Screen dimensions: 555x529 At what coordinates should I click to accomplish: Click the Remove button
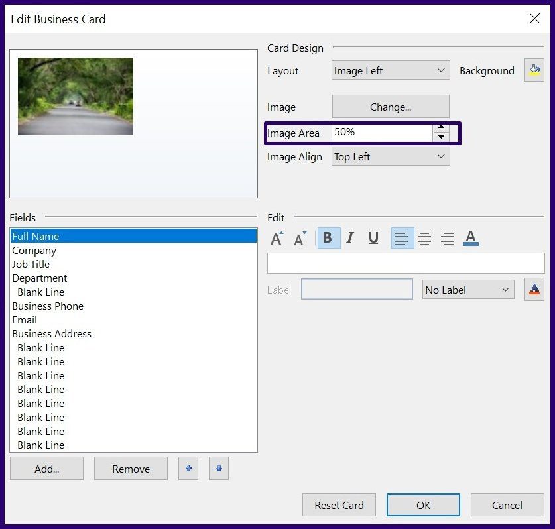pyautogui.click(x=131, y=469)
